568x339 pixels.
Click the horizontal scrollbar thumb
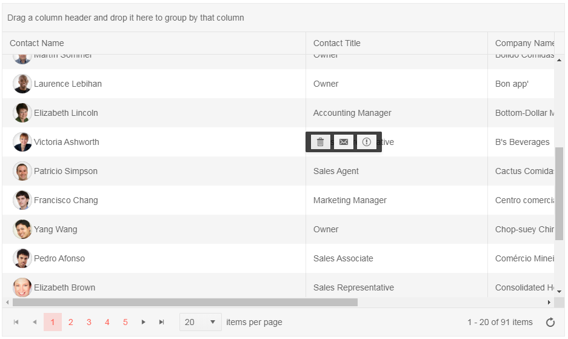[185, 302]
